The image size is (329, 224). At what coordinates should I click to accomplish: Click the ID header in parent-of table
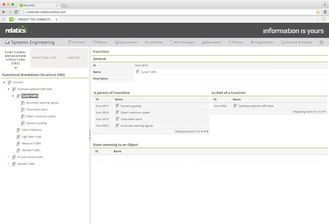coord(97,99)
